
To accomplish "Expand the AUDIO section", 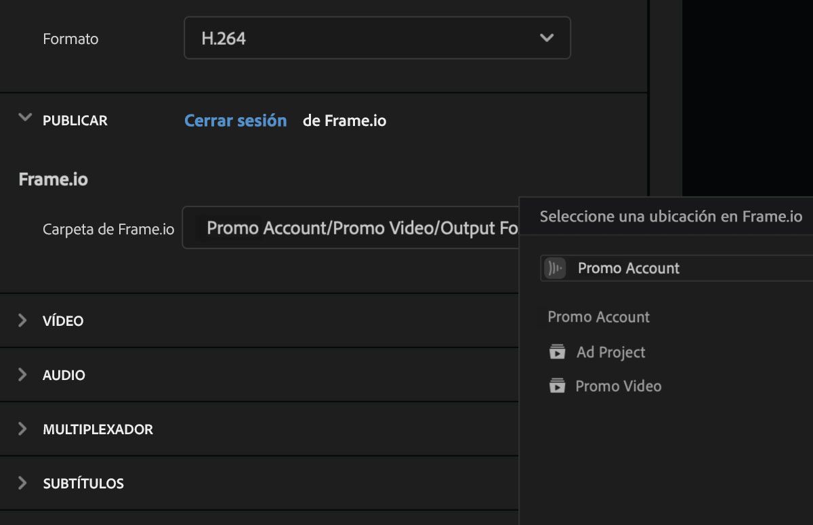I will 22,375.
